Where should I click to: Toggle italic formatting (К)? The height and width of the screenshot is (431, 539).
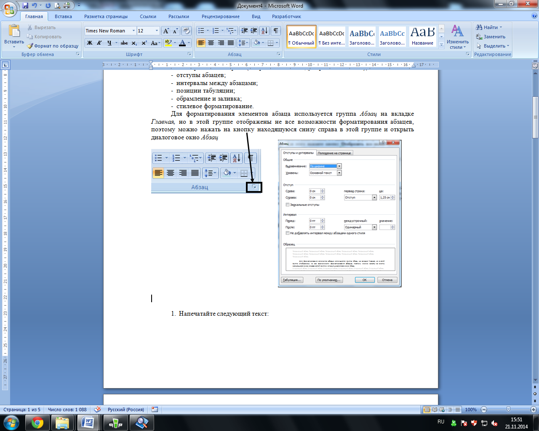coord(99,43)
